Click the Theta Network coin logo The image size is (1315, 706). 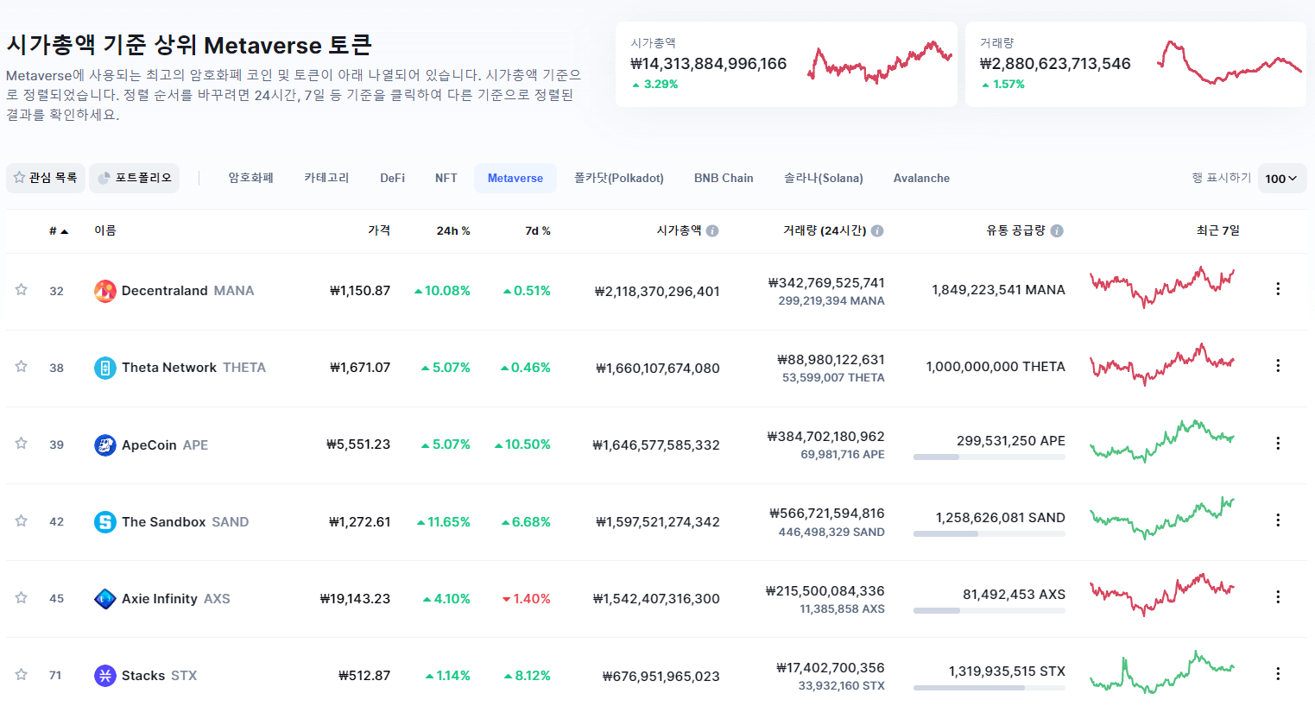pyautogui.click(x=105, y=368)
